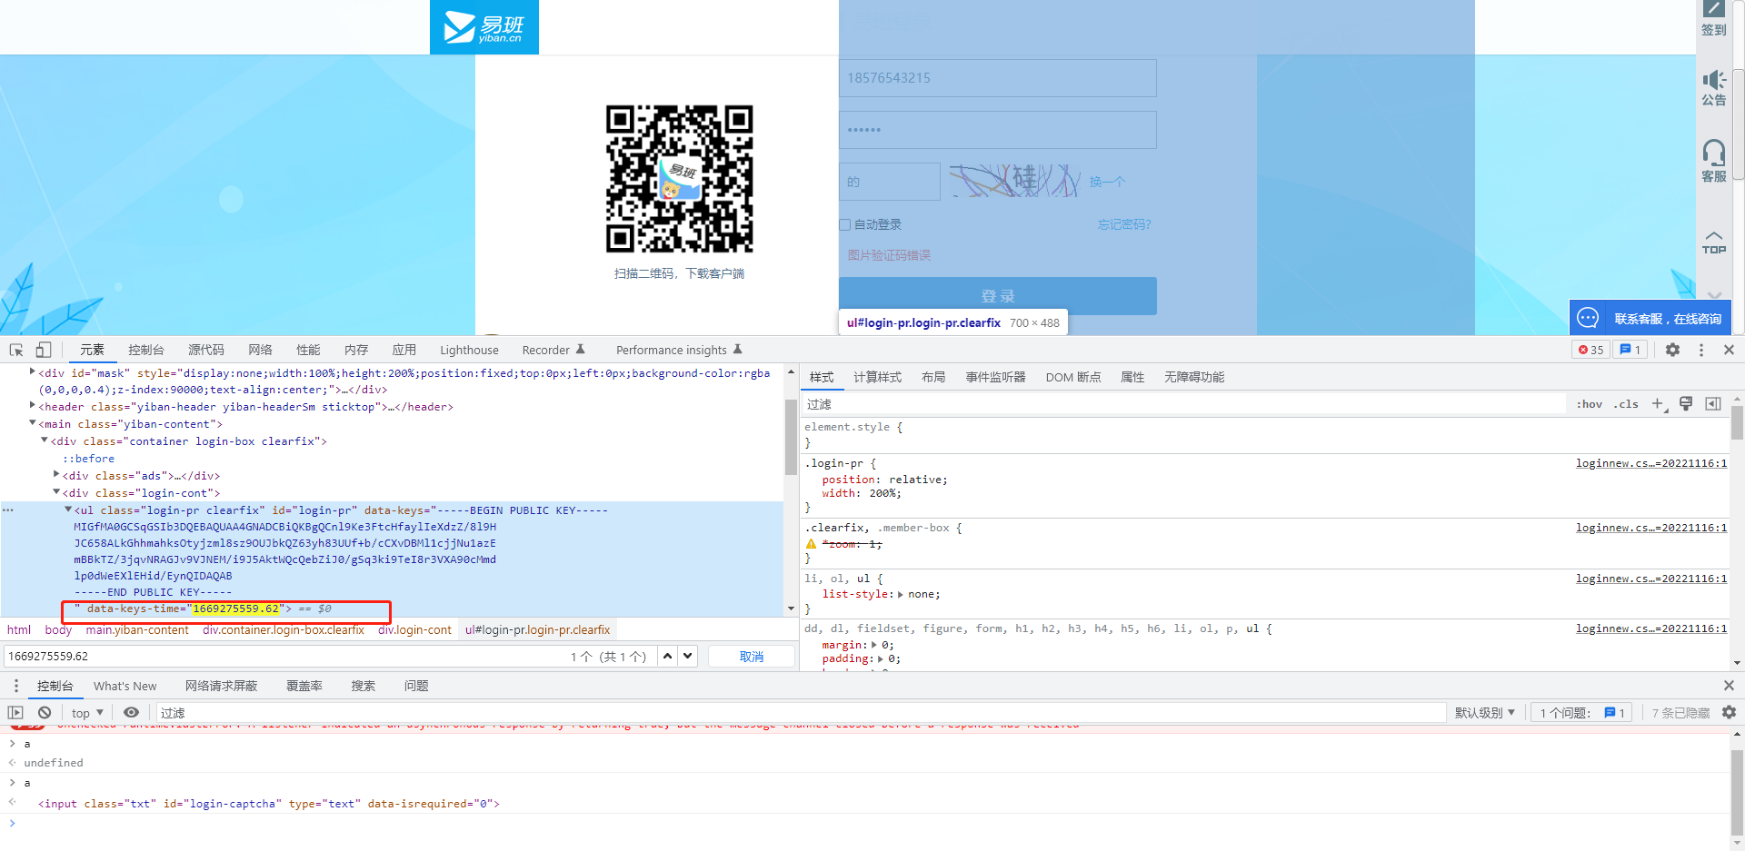The image size is (1745, 851).
Task: Click the 忘记密码? forgot password link
Action: click(x=1124, y=224)
